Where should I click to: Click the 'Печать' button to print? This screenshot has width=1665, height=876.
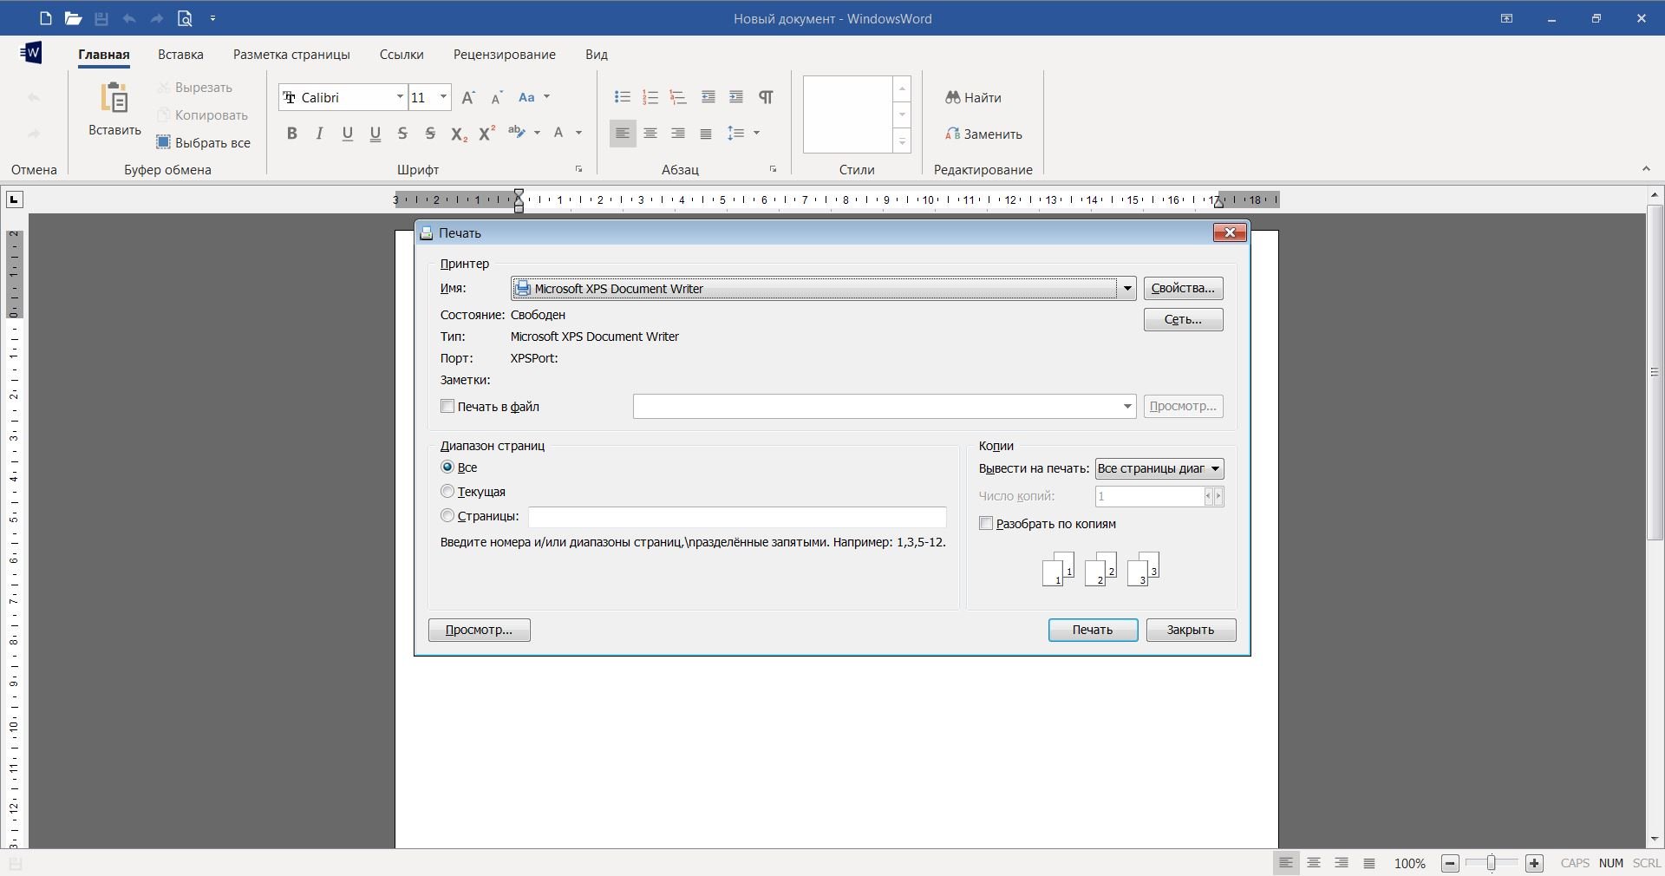pyautogui.click(x=1093, y=630)
